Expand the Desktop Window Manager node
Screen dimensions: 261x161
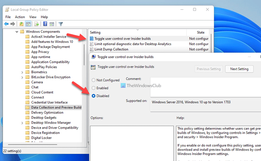point(22,123)
